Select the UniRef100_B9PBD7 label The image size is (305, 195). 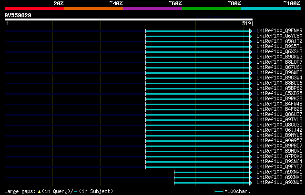coord(279,146)
